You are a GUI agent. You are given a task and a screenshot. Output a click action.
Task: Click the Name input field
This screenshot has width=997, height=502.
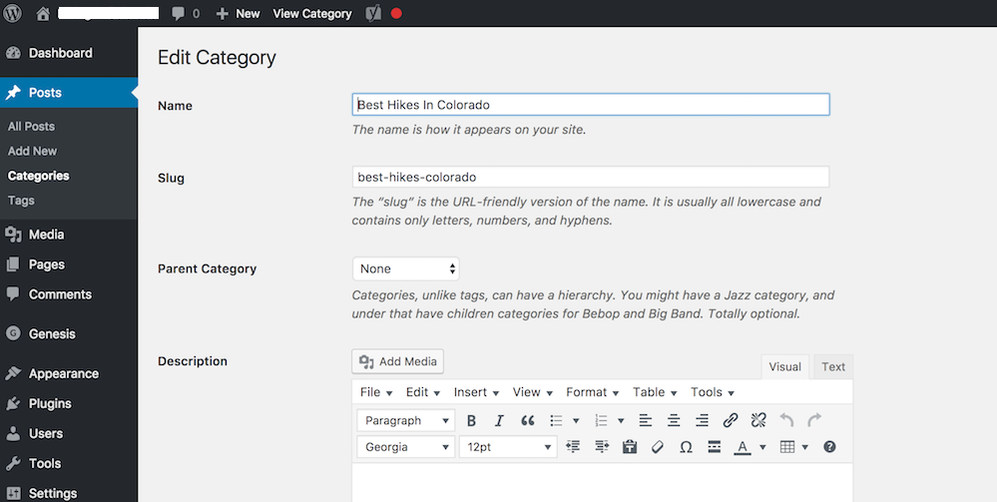(591, 105)
